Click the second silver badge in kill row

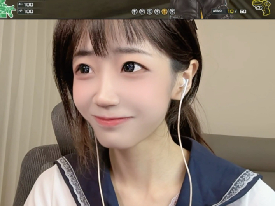click(x=142, y=11)
